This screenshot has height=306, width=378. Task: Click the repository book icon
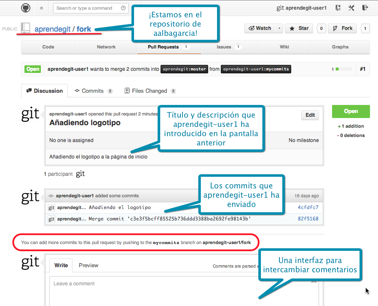coord(26,28)
